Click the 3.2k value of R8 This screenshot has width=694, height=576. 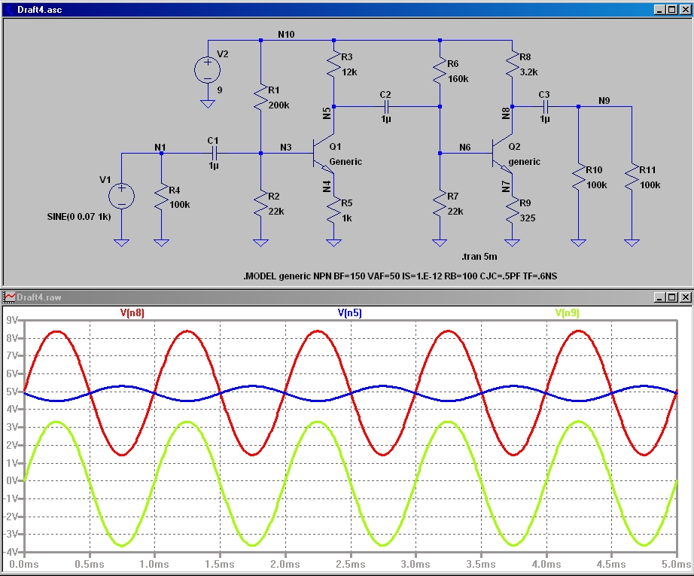[528, 72]
